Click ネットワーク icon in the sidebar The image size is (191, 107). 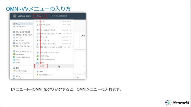[x=14, y=40]
